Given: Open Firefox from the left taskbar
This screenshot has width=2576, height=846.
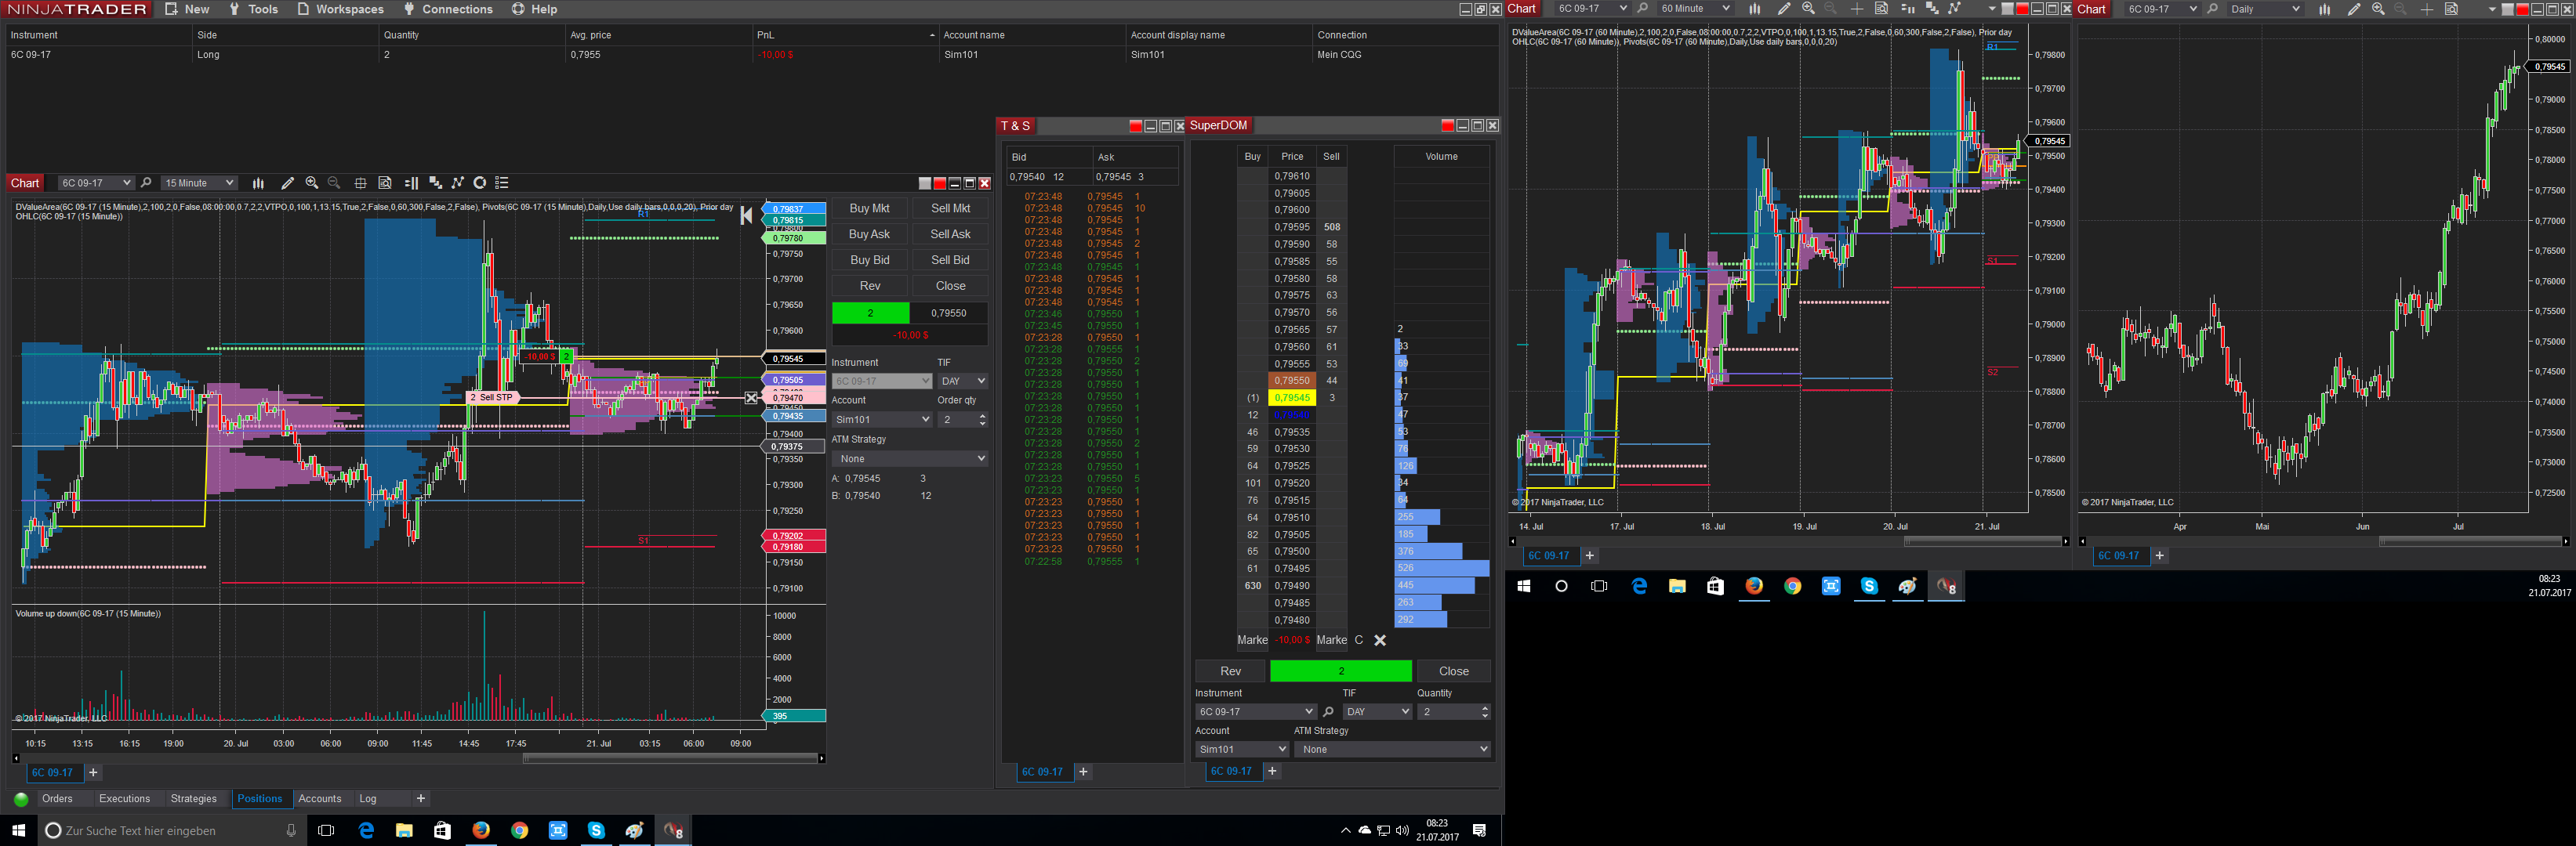Looking at the screenshot, I should point(481,830).
